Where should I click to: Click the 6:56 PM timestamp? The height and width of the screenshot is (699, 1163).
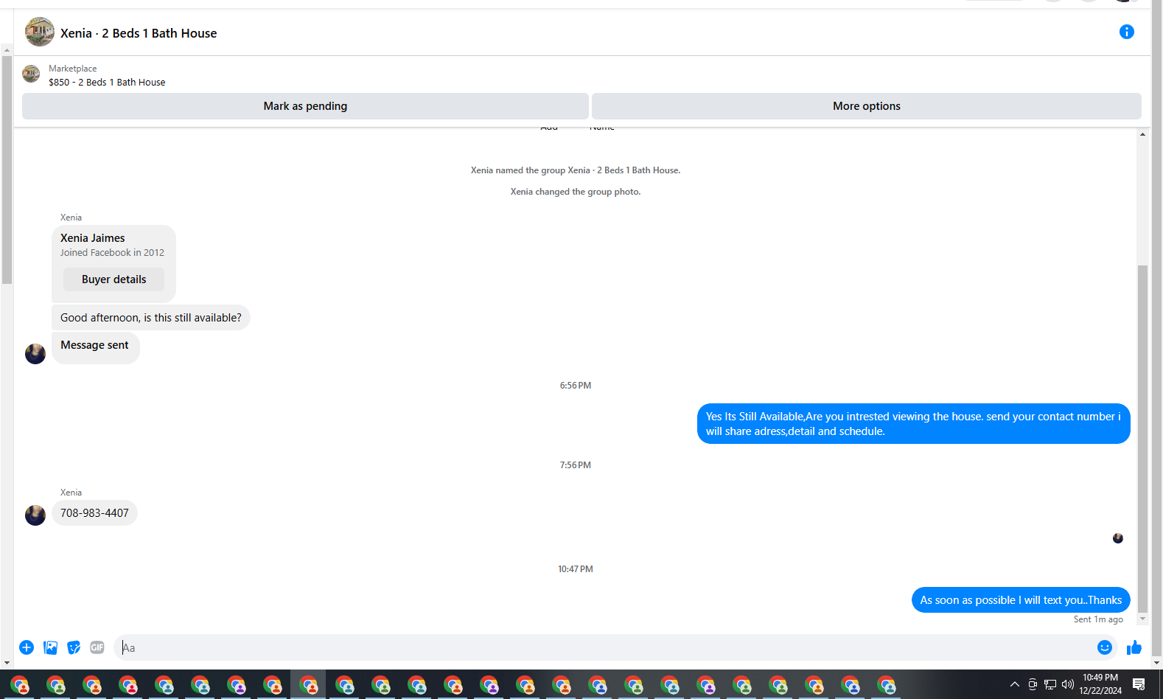tap(576, 386)
